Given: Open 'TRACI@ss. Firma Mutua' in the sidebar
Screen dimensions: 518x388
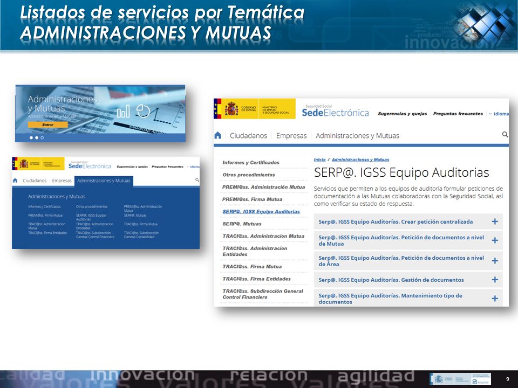Looking at the screenshot, I should (x=252, y=266).
